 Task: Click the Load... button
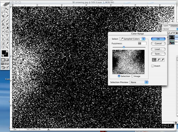[x=158, y=49]
